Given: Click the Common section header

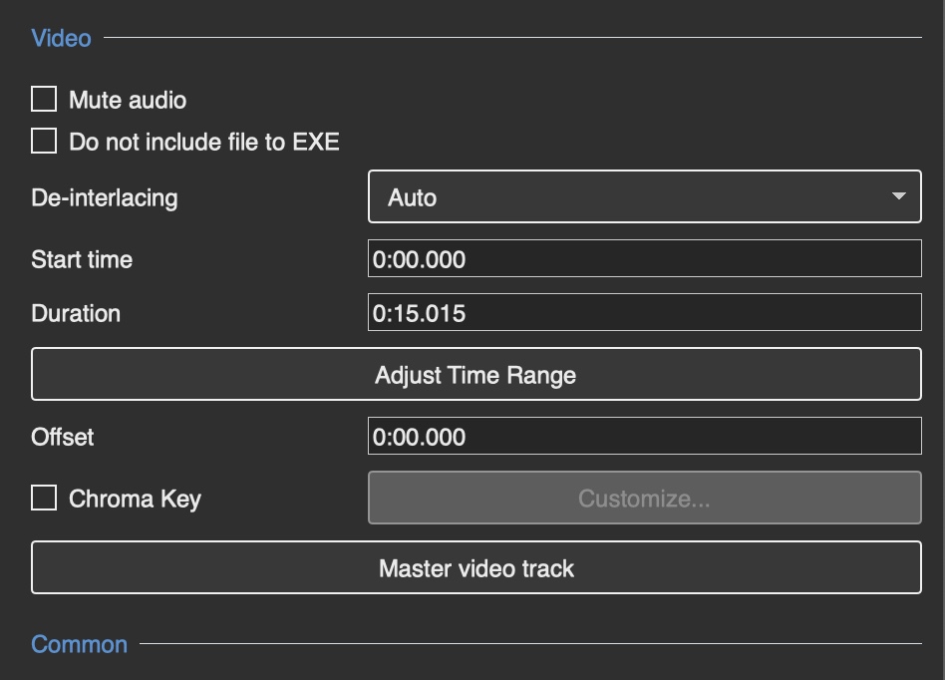Looking at the screenshot, I should coord(79,644).
